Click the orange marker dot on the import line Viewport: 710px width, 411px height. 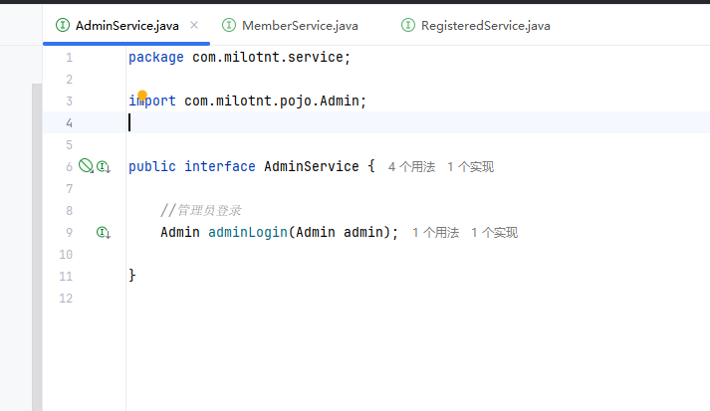pyautogui.click(x=142, y=96)
